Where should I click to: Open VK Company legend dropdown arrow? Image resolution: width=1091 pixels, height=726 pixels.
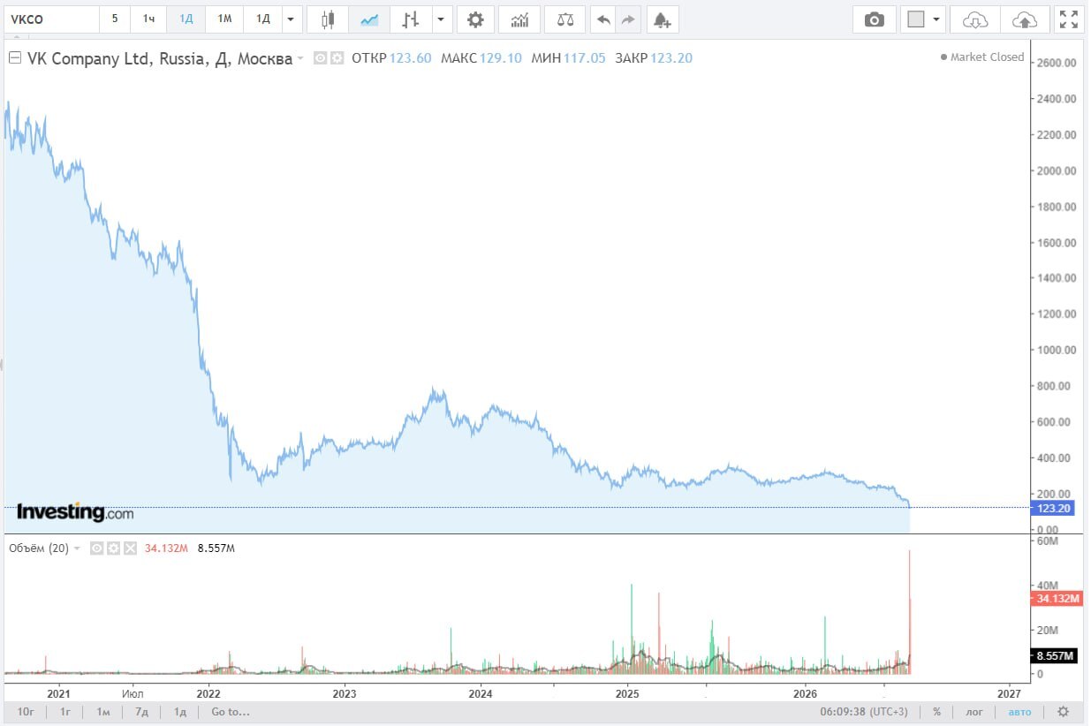(300, 59)
